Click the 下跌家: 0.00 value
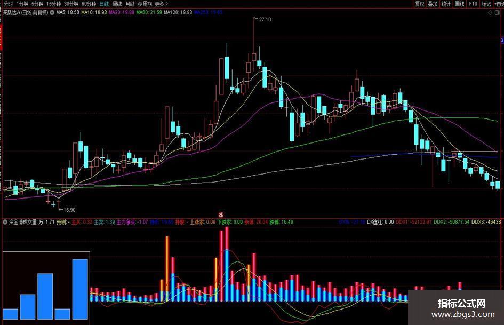504x325 pixels. click(230, 222)
